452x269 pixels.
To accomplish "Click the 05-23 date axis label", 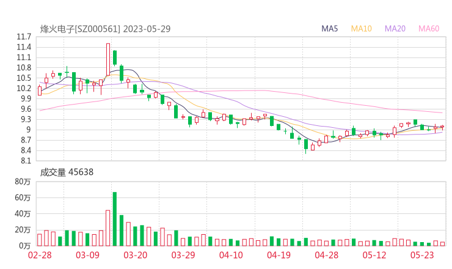I will click(x=422, y=255).
